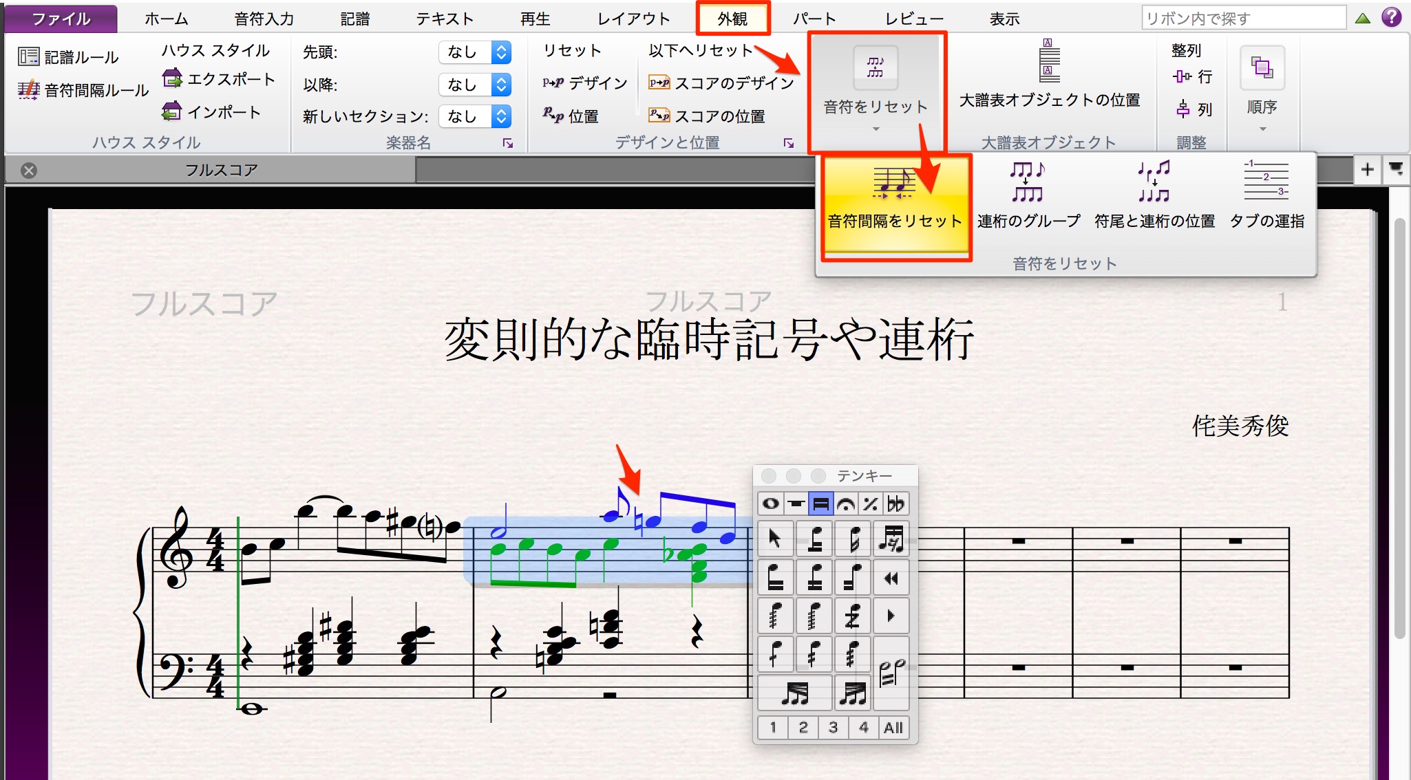Click Reset to Score Position (スコアの位置)

tap(706, 116)
